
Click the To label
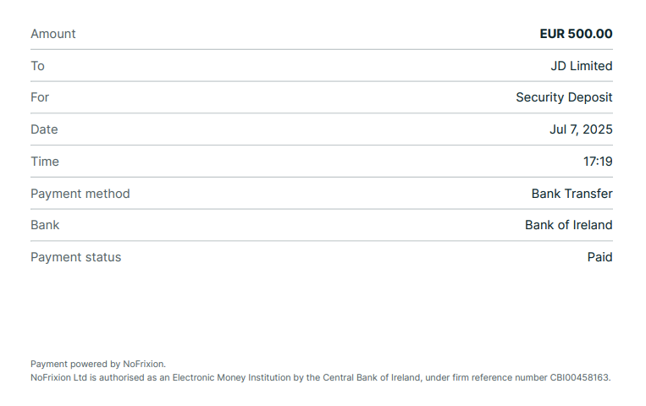(x=37, y=66)
